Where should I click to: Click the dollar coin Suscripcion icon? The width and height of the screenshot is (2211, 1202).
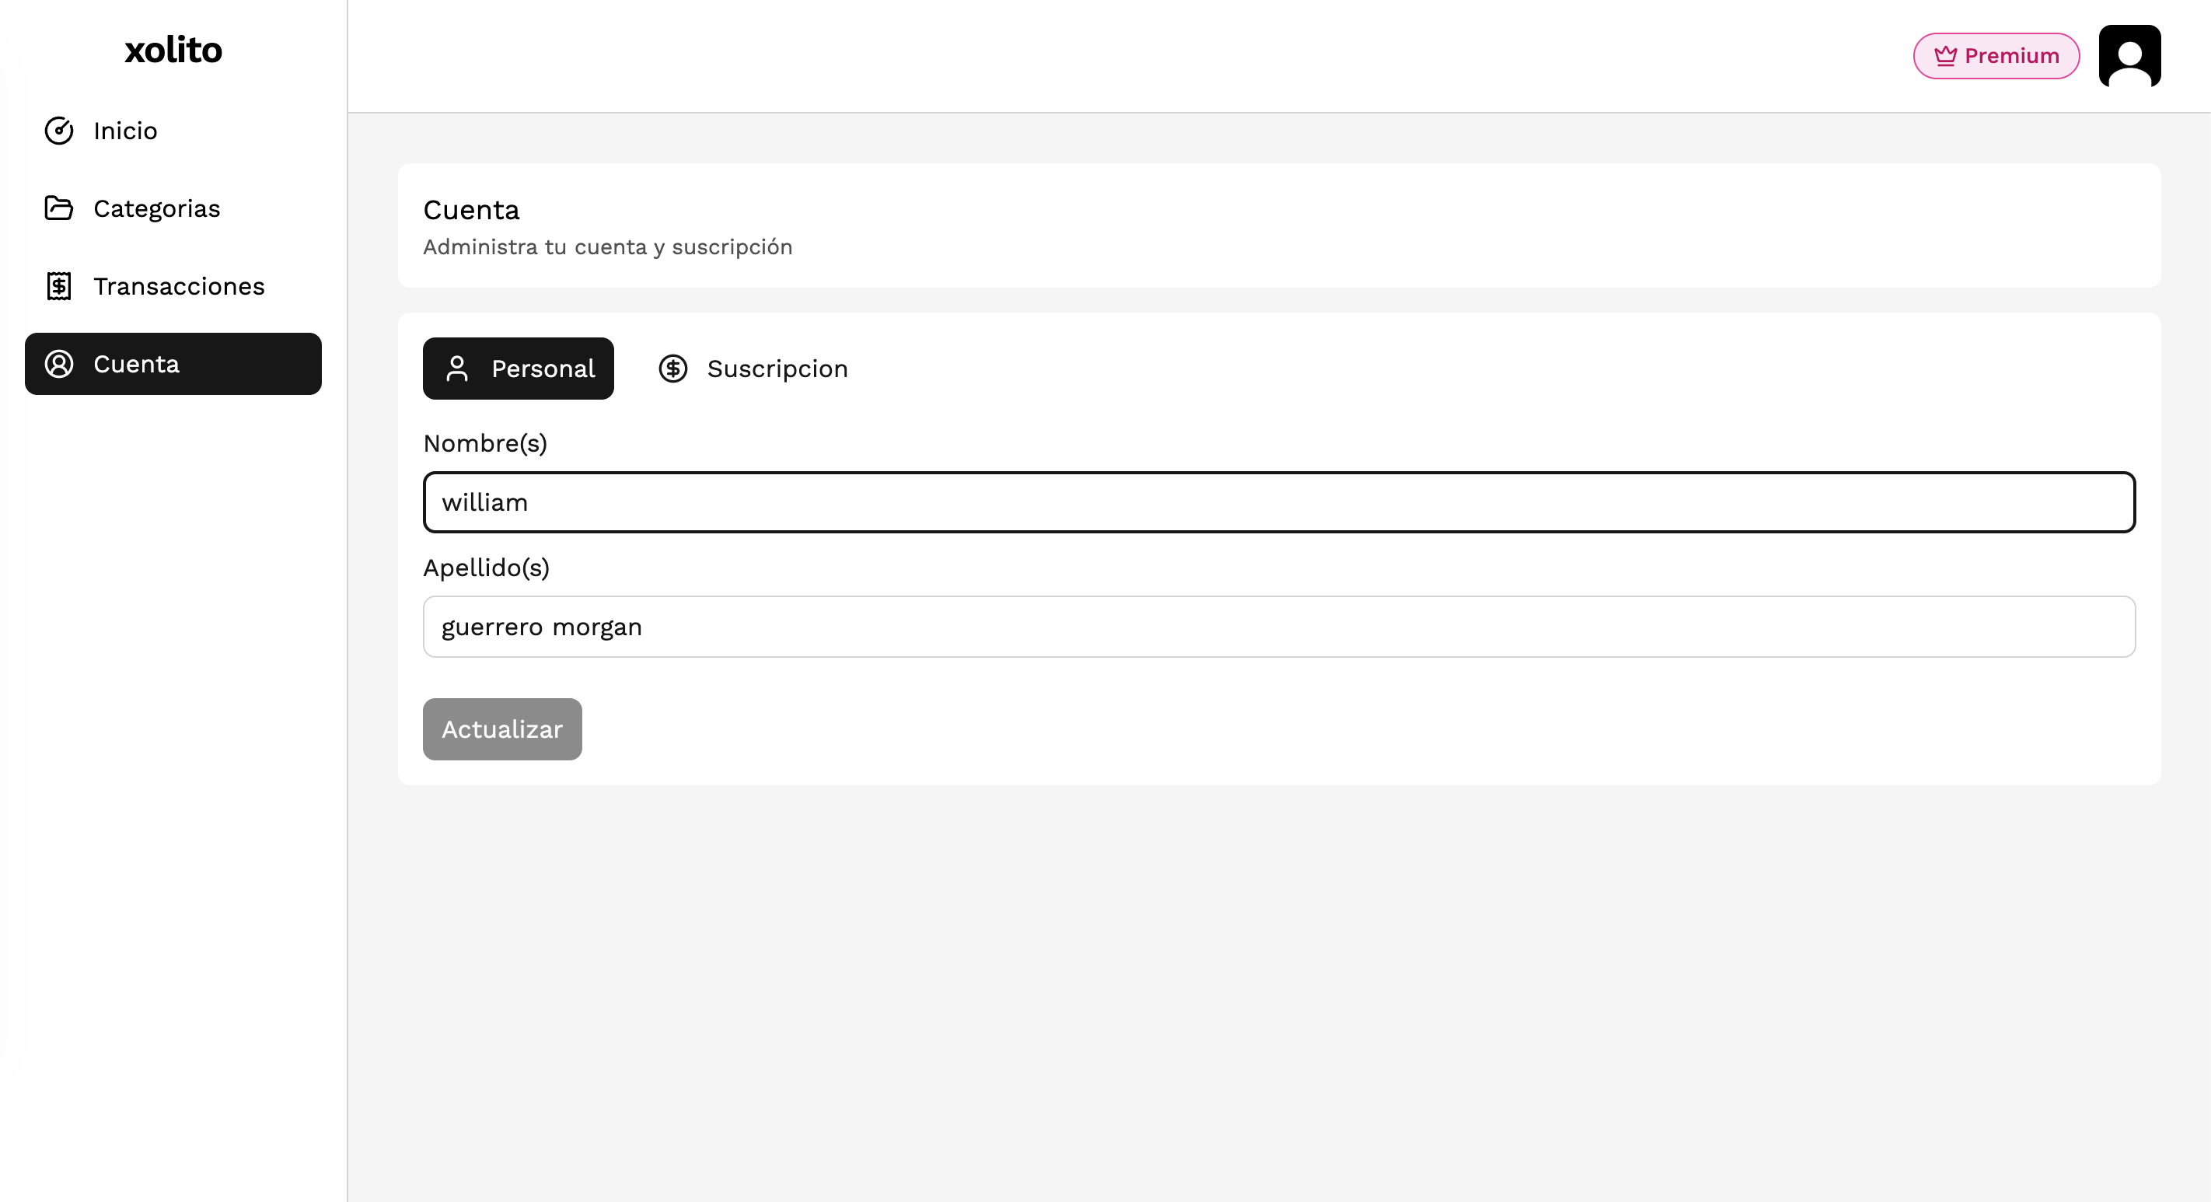point(673,369)
